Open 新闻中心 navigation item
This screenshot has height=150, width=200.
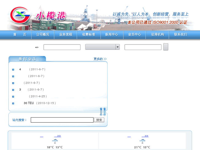click(x=112, y=34)
